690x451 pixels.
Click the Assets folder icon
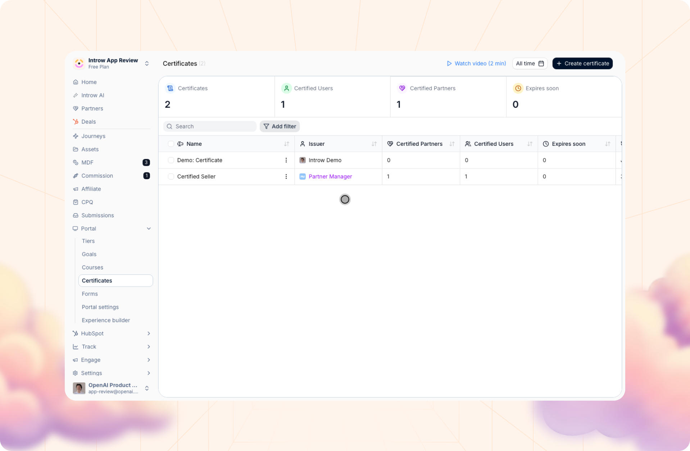point(76,149)
